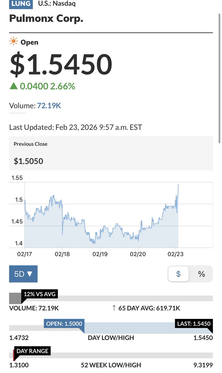Click the $1.5050 previous close value
This screenshot has width=222, height=373.
(x=29, y=161)
